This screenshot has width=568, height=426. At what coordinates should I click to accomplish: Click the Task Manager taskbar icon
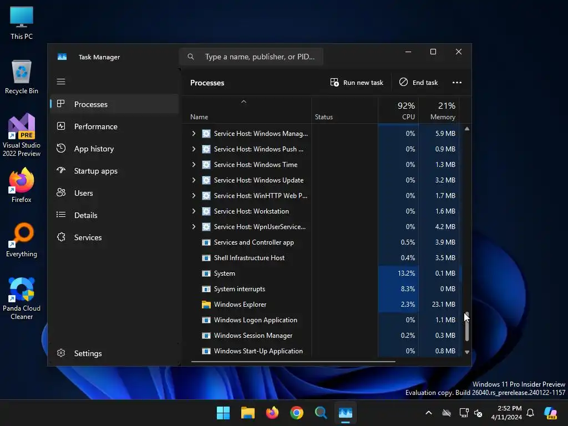point(345,413)
